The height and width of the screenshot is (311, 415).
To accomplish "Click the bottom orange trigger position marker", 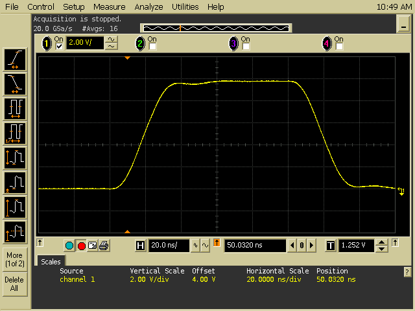I will (x=127, y=232).
